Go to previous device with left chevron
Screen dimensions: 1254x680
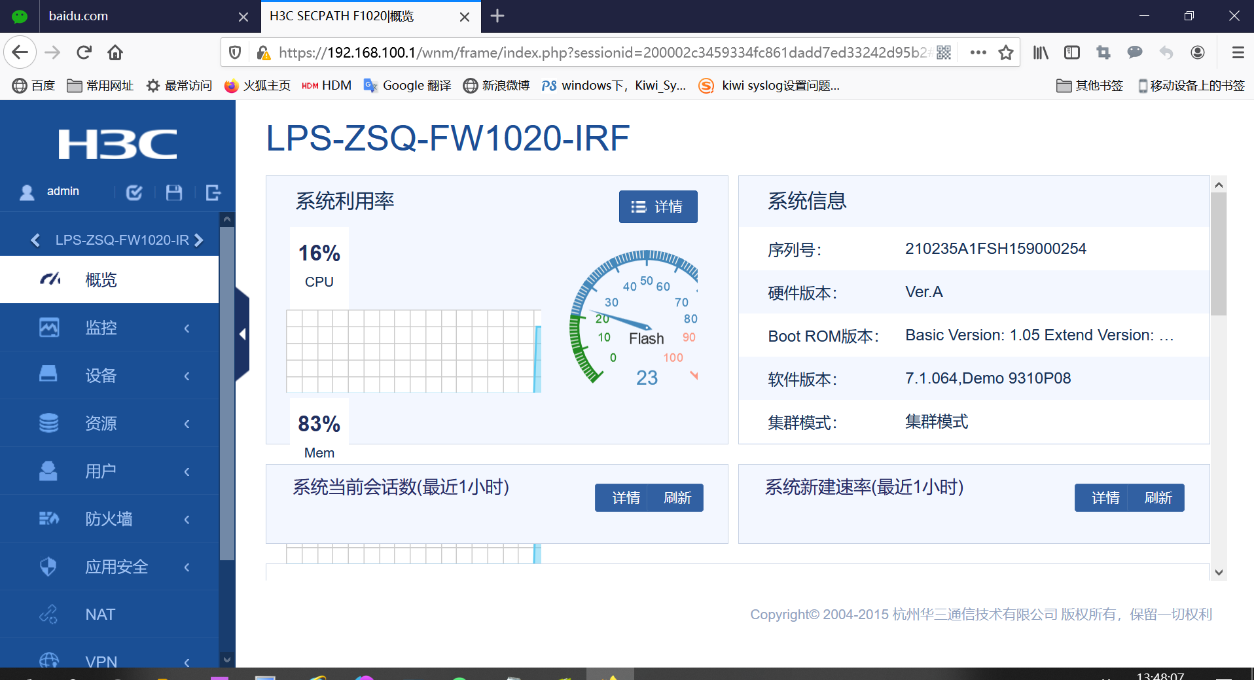click(35, 240)
